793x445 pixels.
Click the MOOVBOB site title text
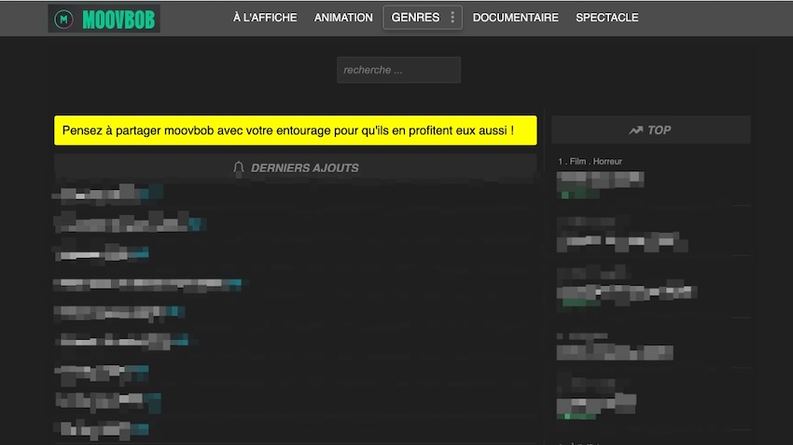119,19
